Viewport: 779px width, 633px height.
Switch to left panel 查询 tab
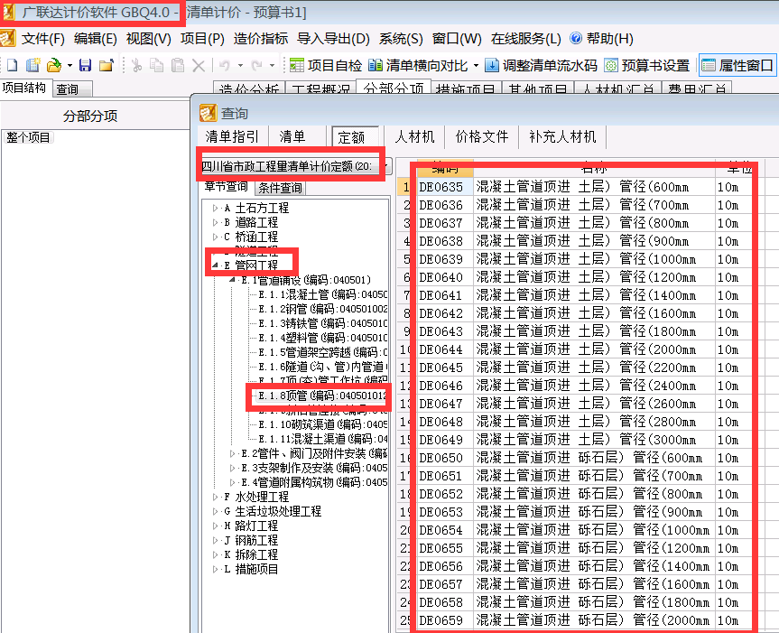click(x=72, y=88)
